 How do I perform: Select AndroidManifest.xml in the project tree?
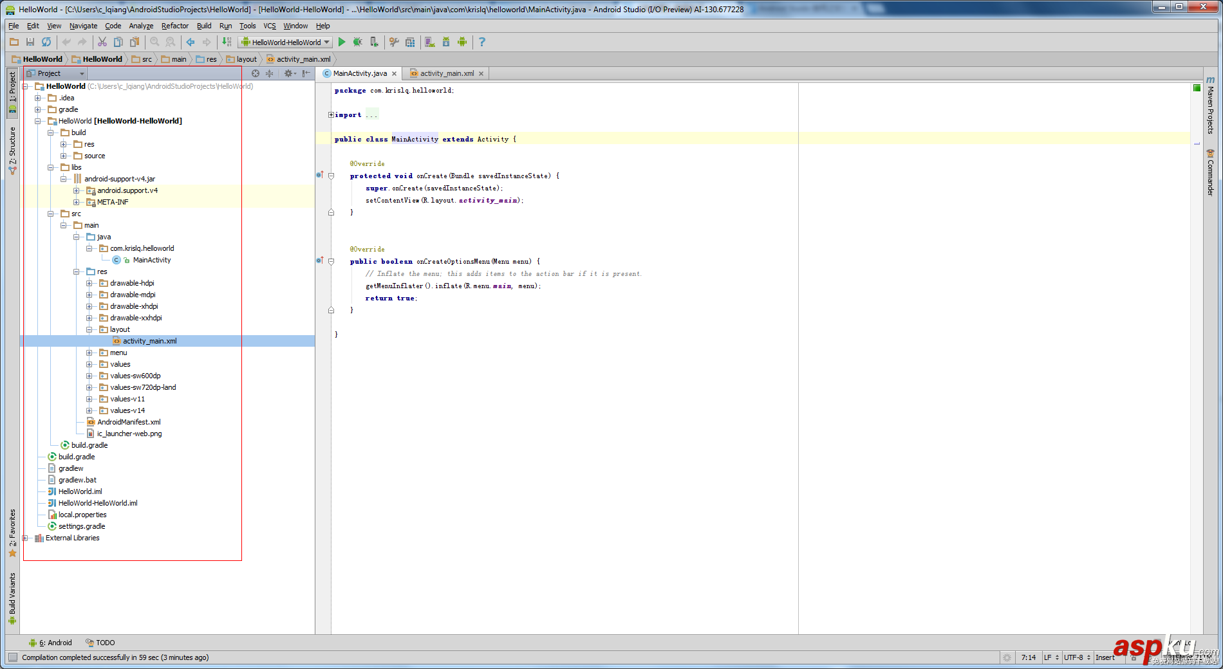[129, 422]
